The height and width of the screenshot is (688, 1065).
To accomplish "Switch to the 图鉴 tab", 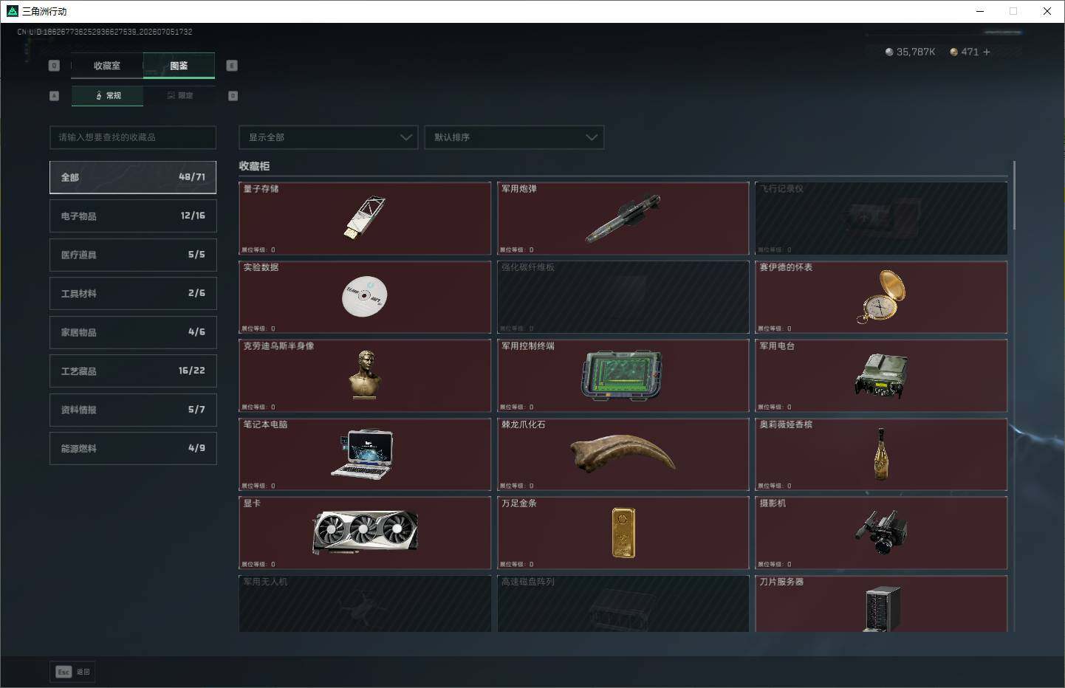I will (179, 66).
